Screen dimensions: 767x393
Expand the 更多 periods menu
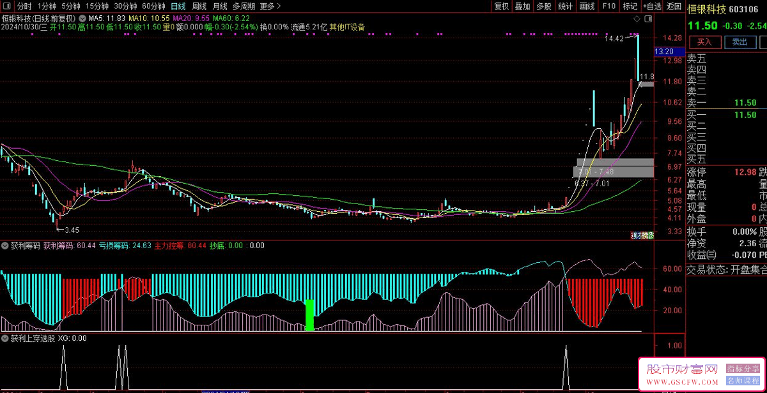[x=270, y=6]
